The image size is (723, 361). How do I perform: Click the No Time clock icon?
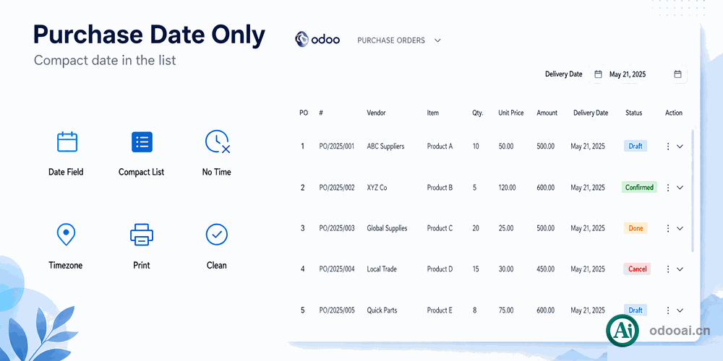[217, 142]
